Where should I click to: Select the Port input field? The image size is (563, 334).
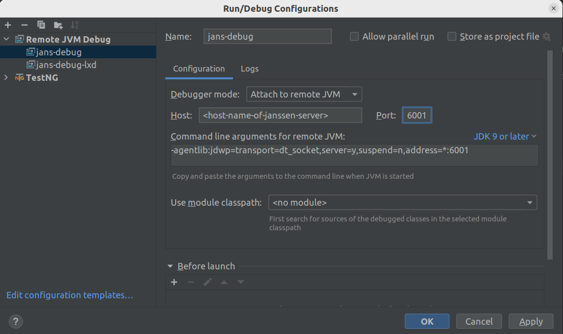point(417,115)
